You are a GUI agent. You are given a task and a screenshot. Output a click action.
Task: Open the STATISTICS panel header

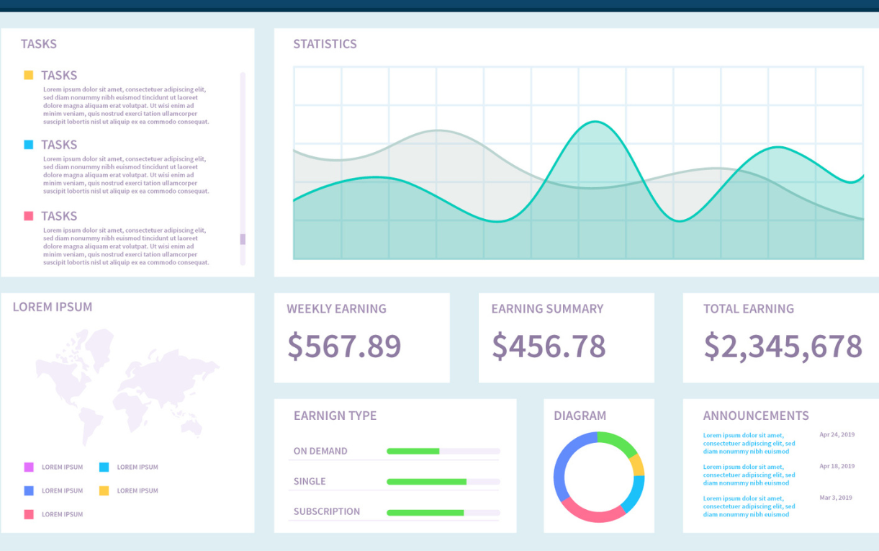325,44
